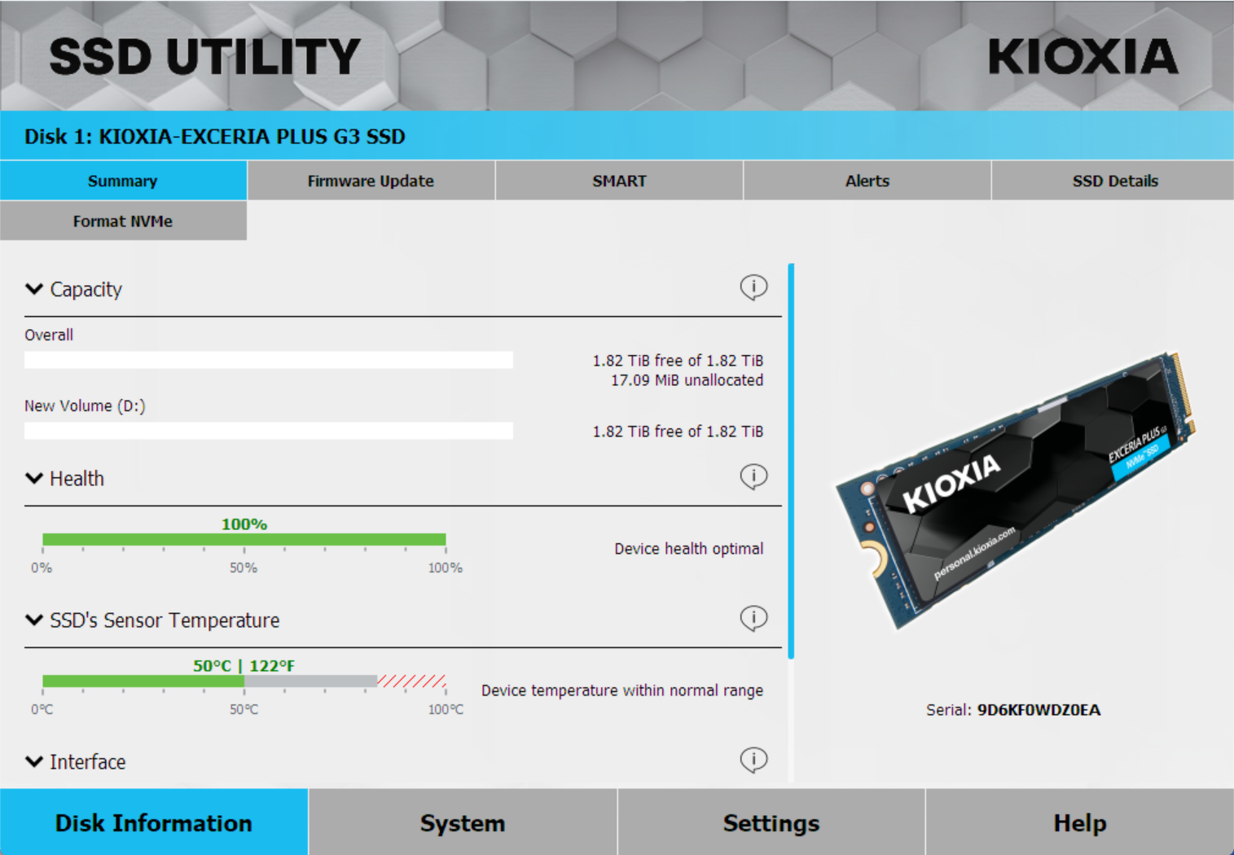Click the red hatched temperature warning zone
The height and width of the screenshot is (855, 1234).
click(x=411, y=681)
